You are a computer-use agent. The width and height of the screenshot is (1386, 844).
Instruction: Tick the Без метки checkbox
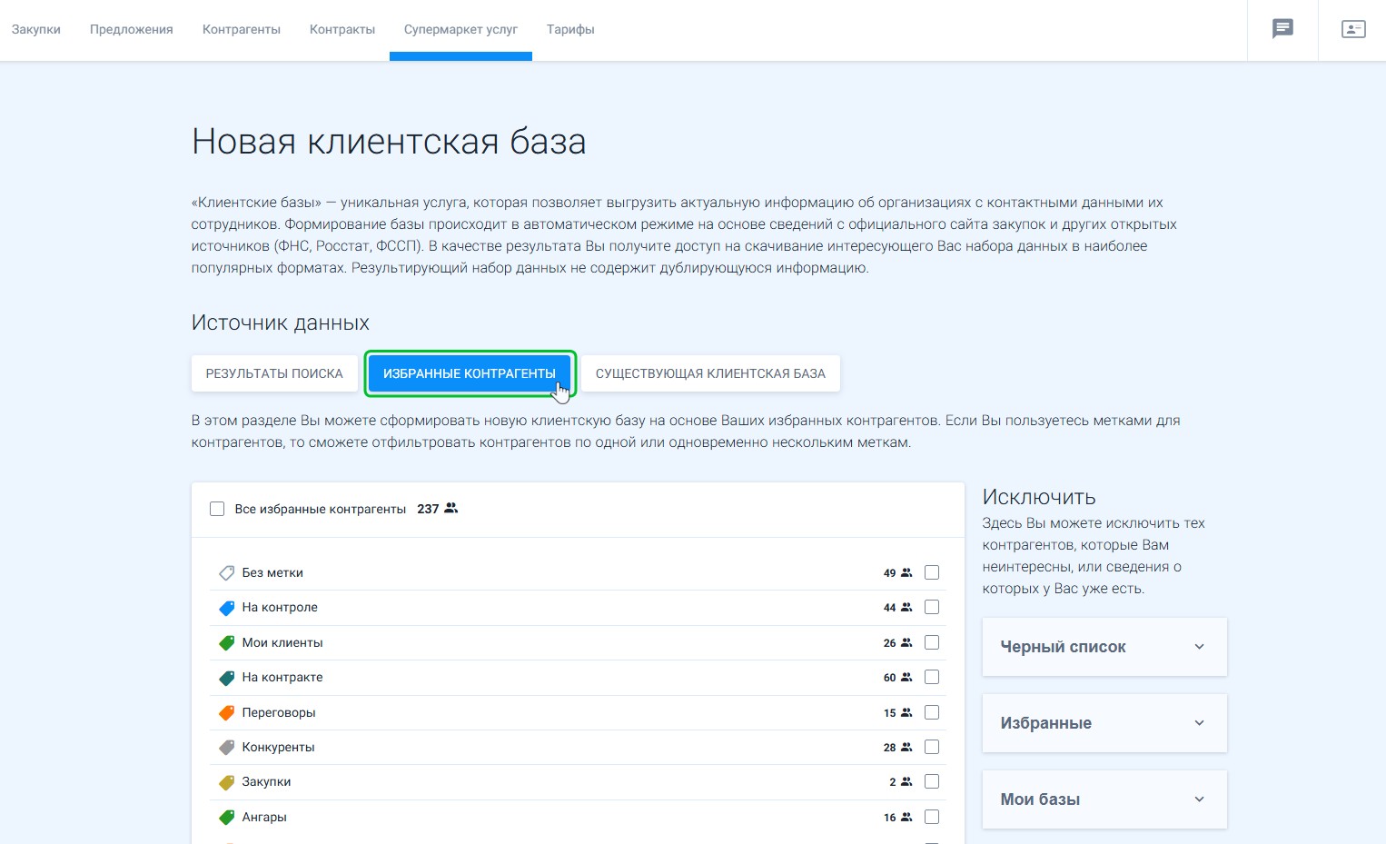(x=932, y=572)
